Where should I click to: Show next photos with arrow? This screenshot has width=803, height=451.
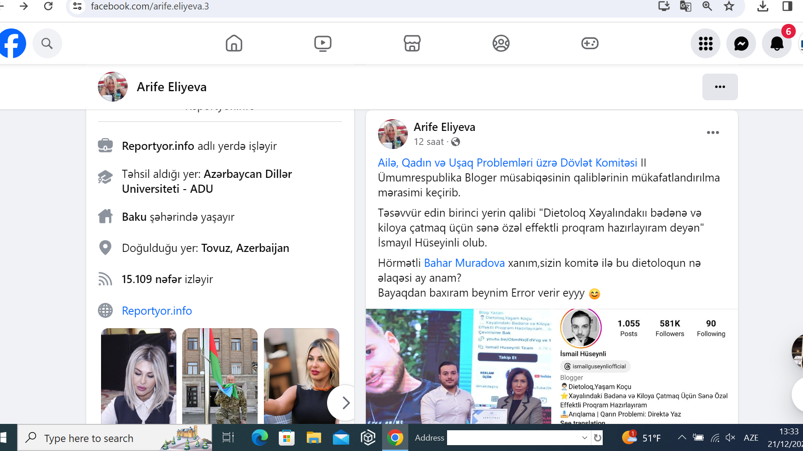tap(345, 403)
